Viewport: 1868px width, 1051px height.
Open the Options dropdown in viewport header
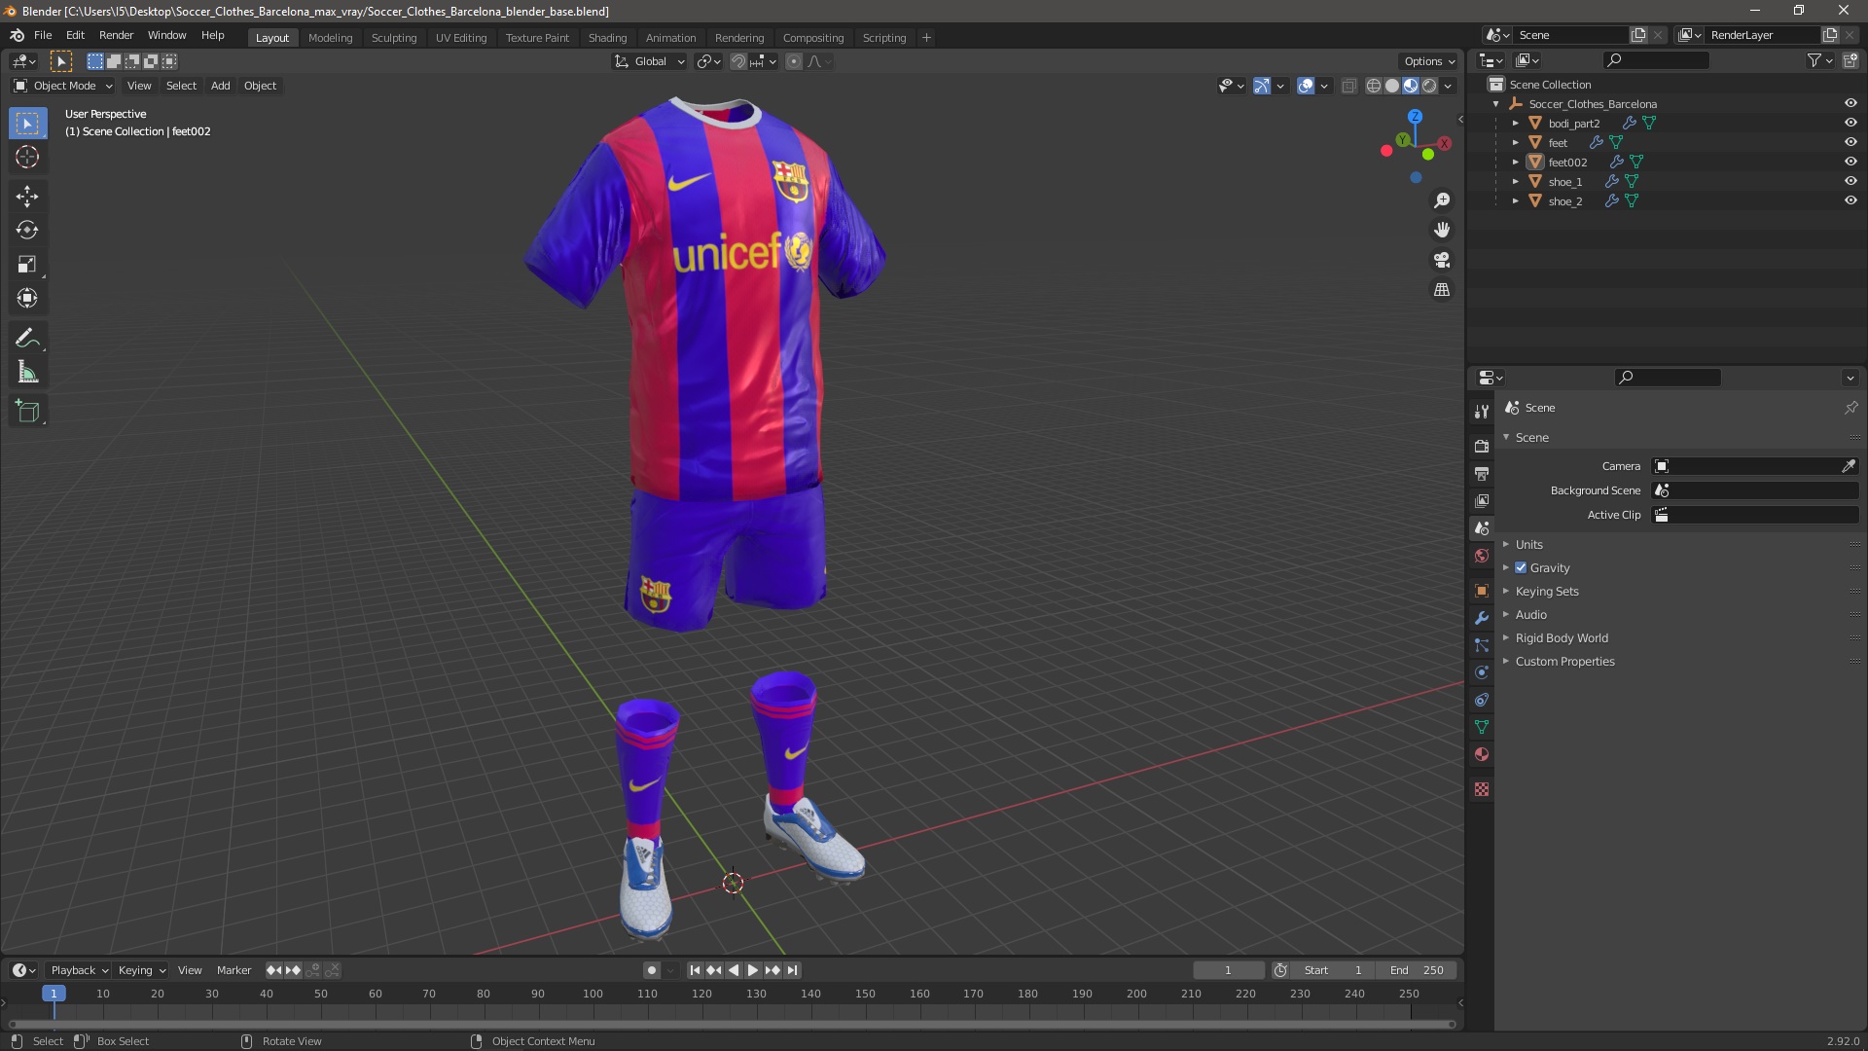1429,61
